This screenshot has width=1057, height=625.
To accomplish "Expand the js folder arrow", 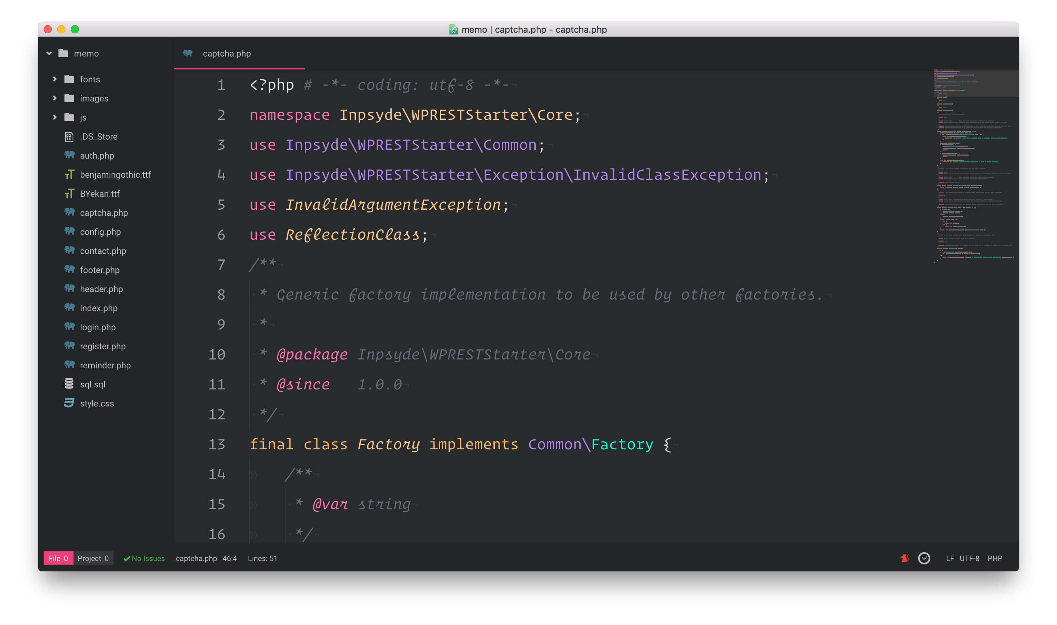I will coord(55,117).
